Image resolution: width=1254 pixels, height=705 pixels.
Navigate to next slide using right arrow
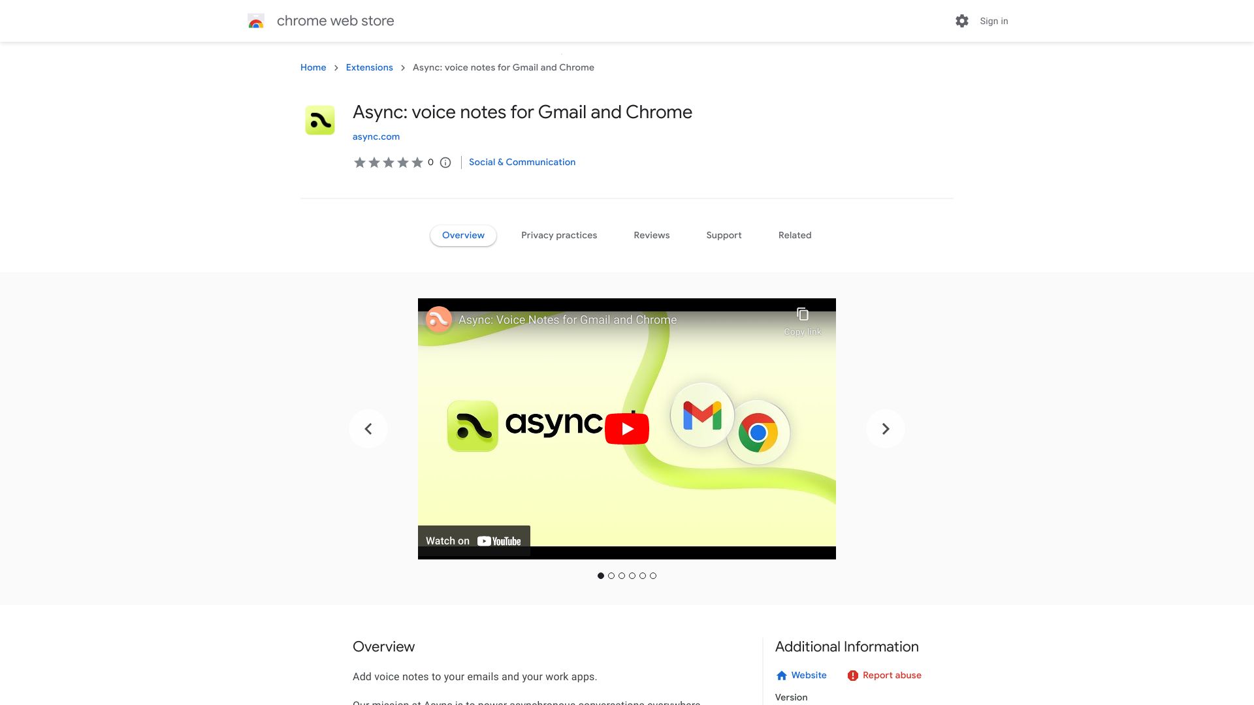(884, 429)
